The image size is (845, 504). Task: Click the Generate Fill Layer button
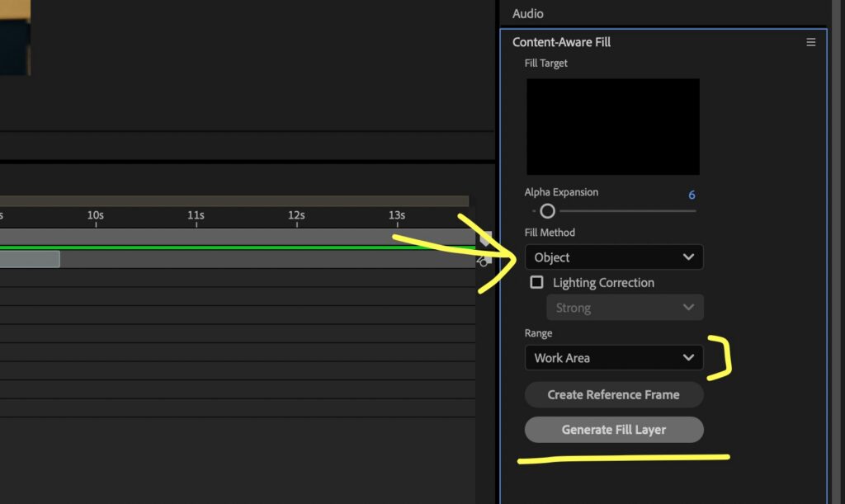[x=613, y=429]
